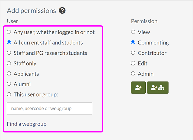The width and height of the screenshot is (193, 140).
Task: Open the 'Find a webgroup' link
Action: (27, 124)
